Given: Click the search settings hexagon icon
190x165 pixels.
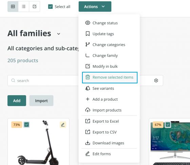Looking at the screenshot, I should (x=156, y=81).
